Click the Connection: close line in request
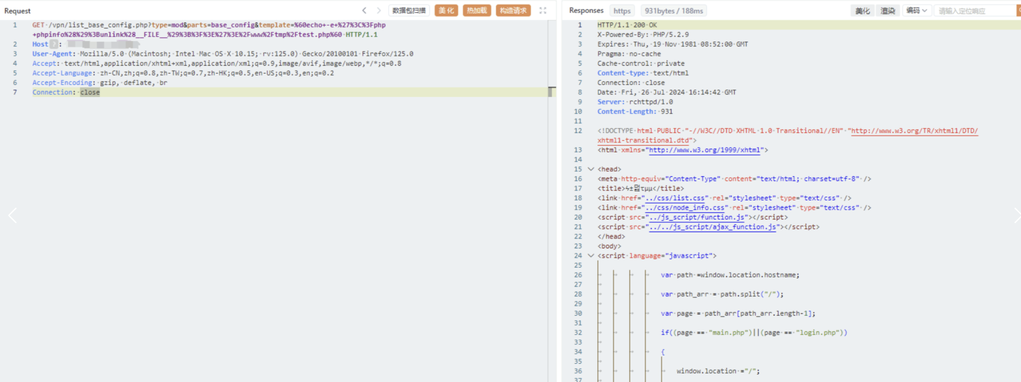 (66, 92)
